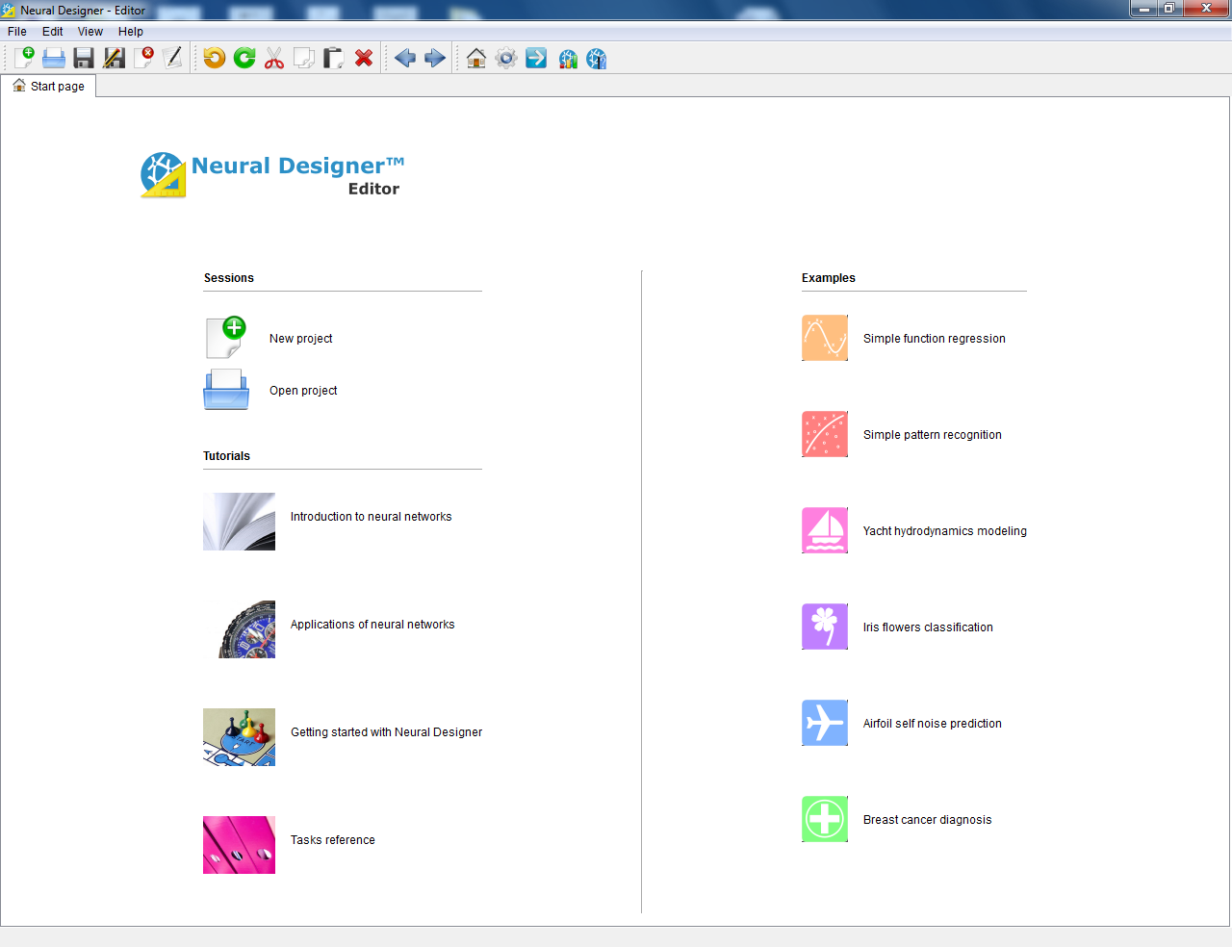Viewport: 1232px width, 947px height.
Task: Click the New project toolbar icon
Action: [x=24, y=58]
